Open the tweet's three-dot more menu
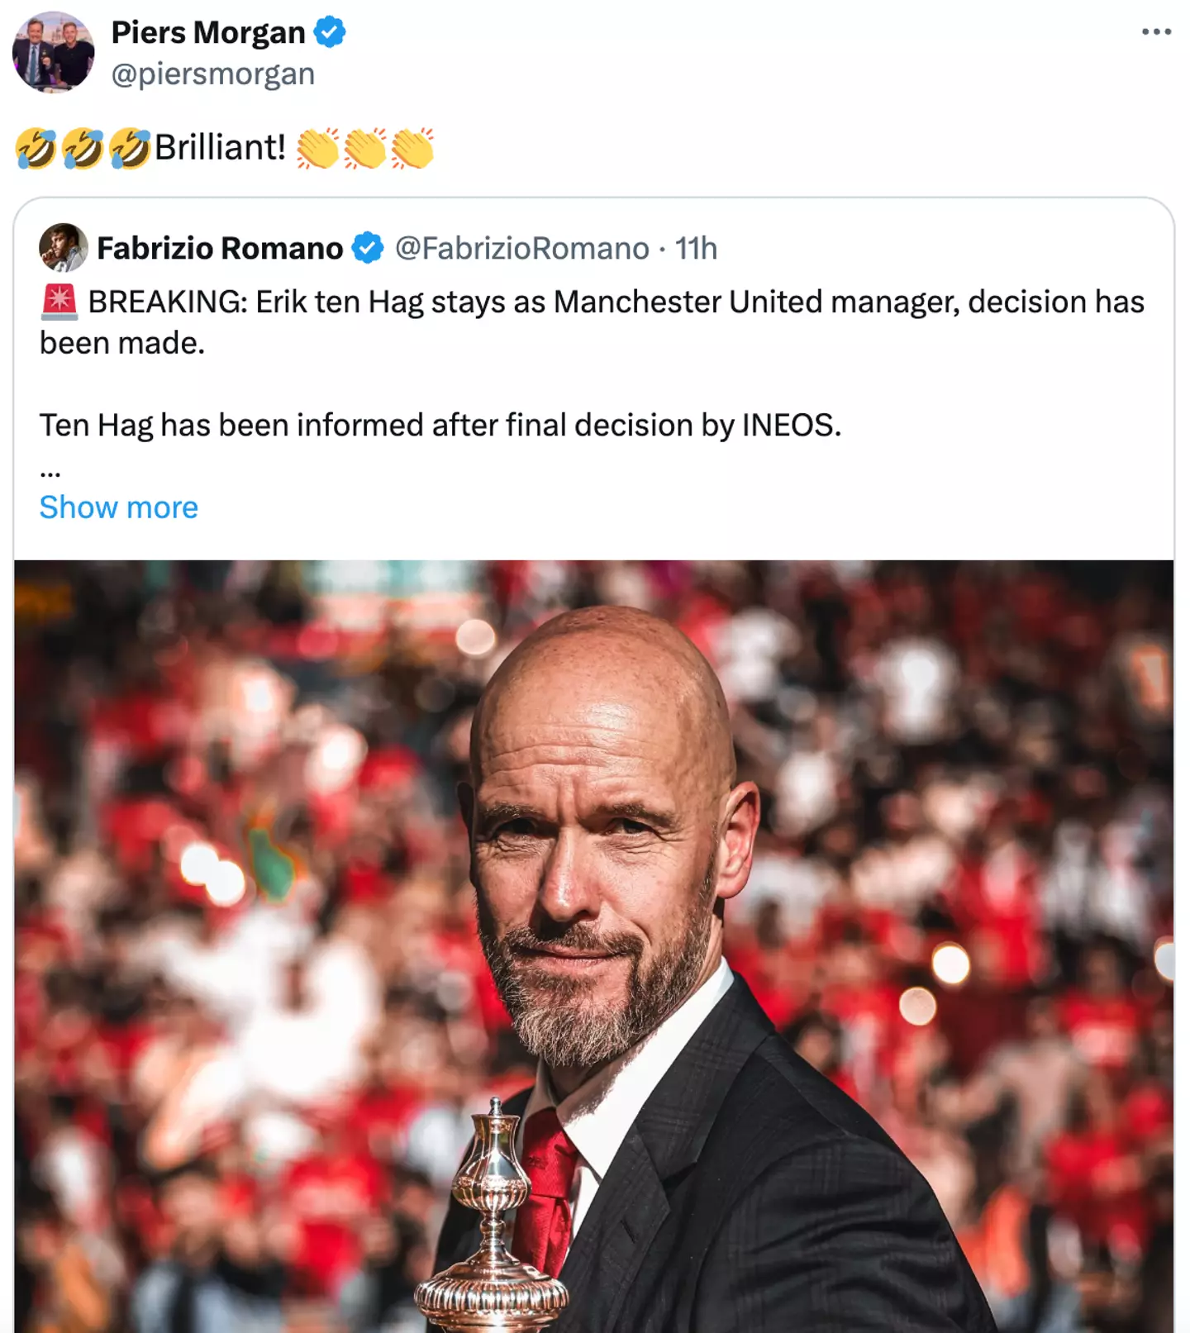1190x1333 pixels. click(x=1156, y=32)
